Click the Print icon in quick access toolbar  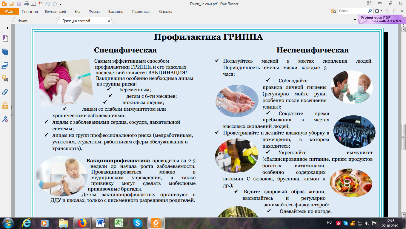coord(26,4)
